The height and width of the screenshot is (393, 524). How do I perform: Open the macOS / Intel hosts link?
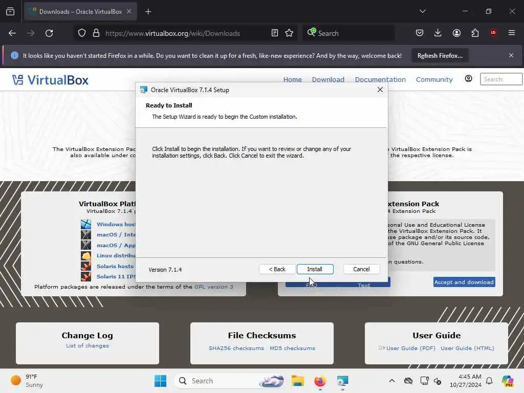[x=116, y=234]
